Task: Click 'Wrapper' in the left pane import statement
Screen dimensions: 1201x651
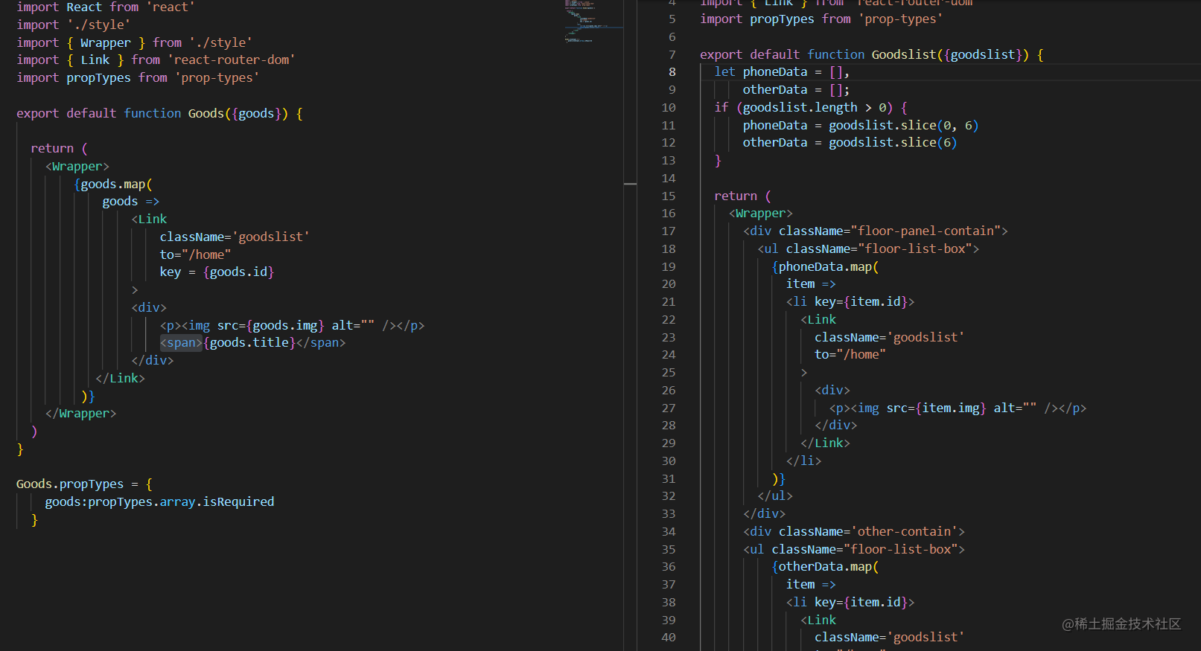Action: tap(106, 42)
